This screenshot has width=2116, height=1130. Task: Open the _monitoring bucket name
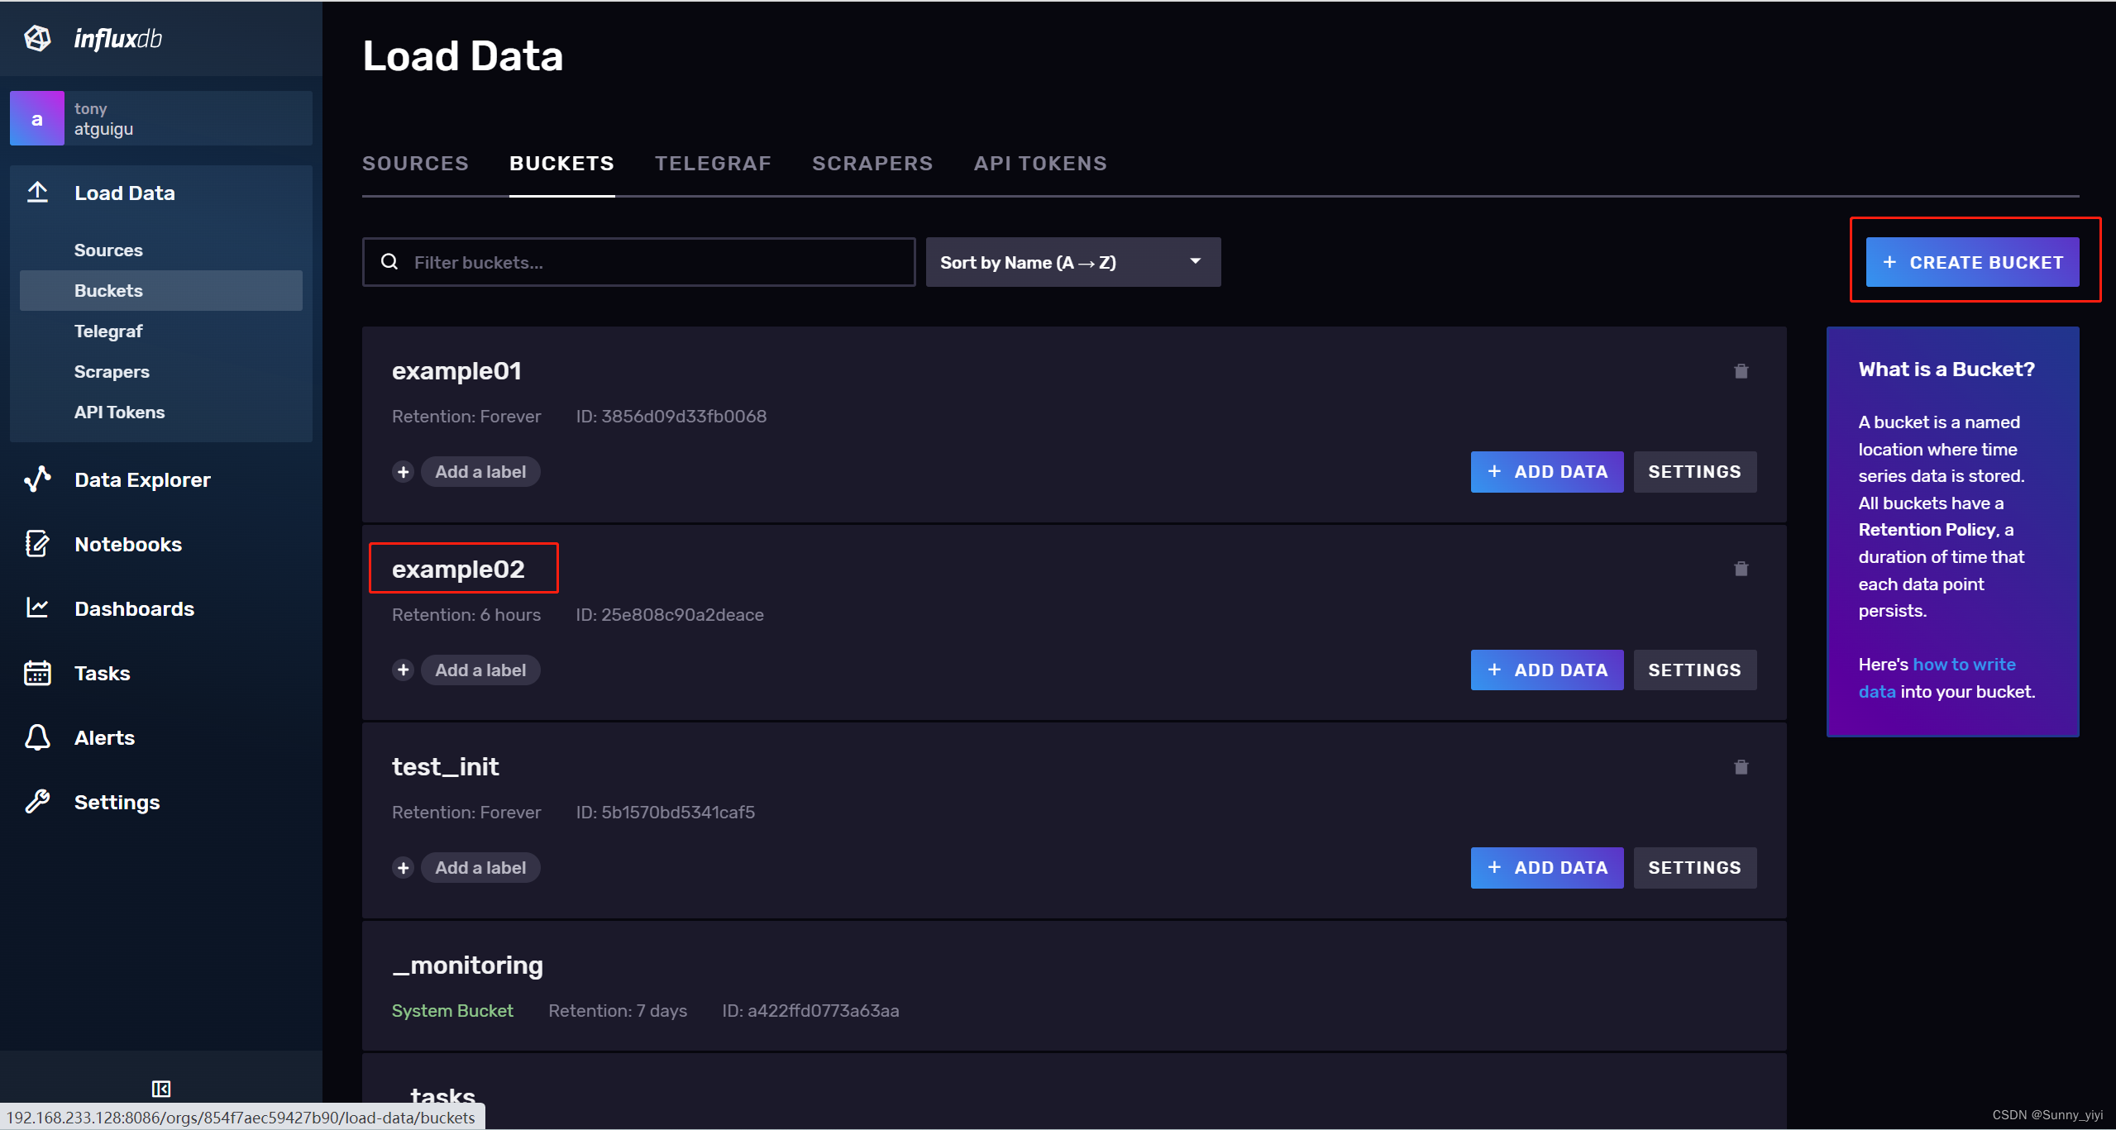[467, 966]
